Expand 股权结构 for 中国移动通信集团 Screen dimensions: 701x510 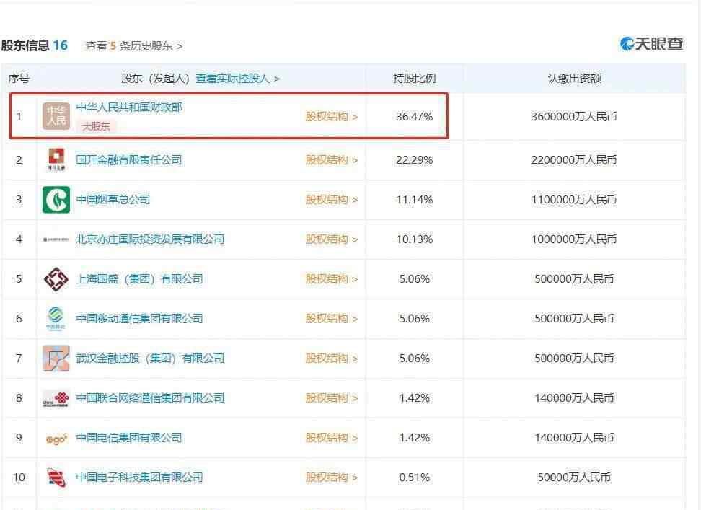[332, 318]
